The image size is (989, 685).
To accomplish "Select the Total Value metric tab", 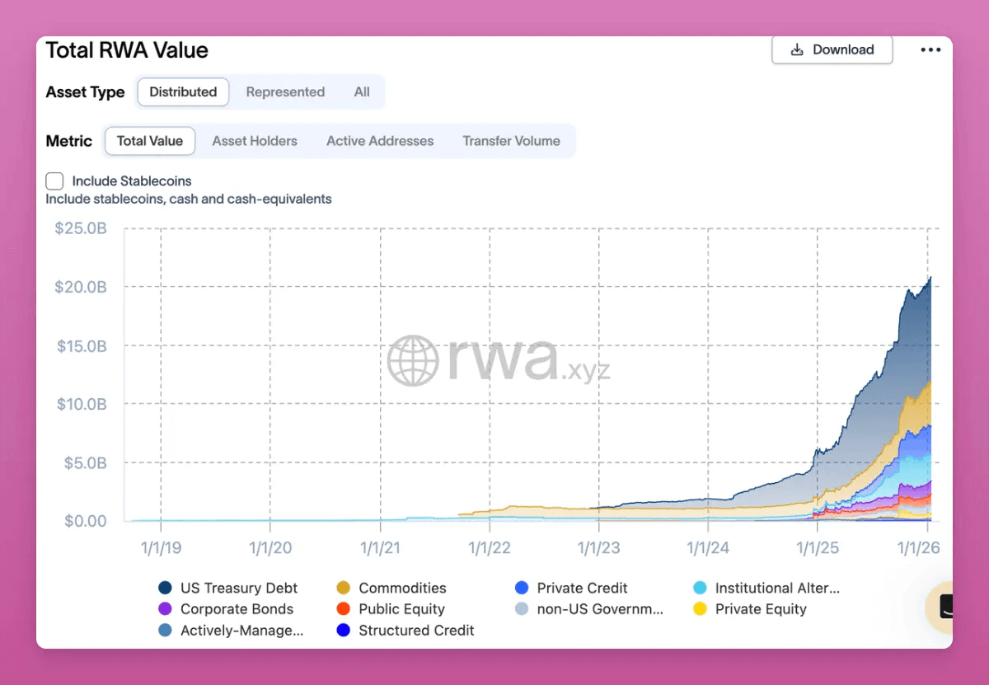I will click(x=150, y=141).
